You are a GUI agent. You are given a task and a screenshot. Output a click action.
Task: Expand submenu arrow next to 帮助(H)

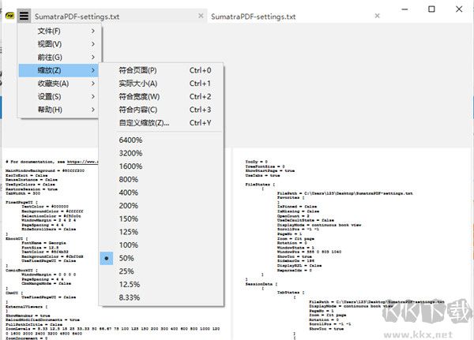93,110
